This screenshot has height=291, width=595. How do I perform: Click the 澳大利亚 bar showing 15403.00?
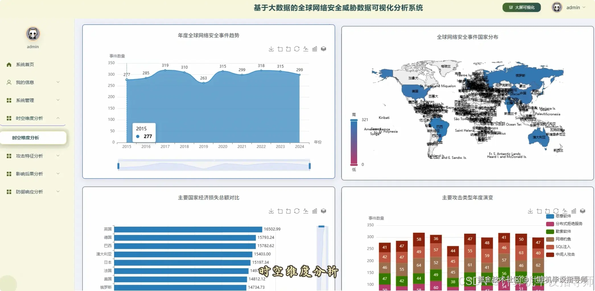183,254
